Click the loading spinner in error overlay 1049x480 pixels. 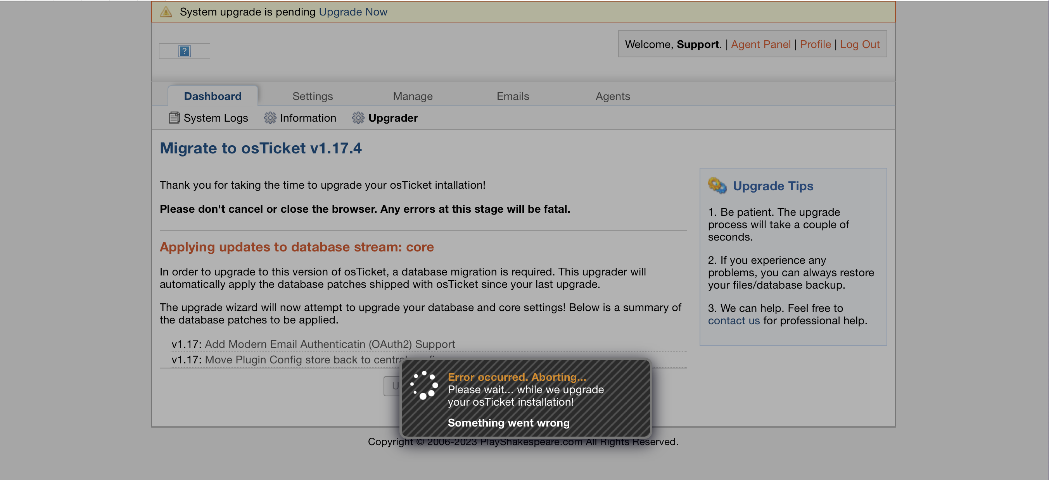point(424,385)
